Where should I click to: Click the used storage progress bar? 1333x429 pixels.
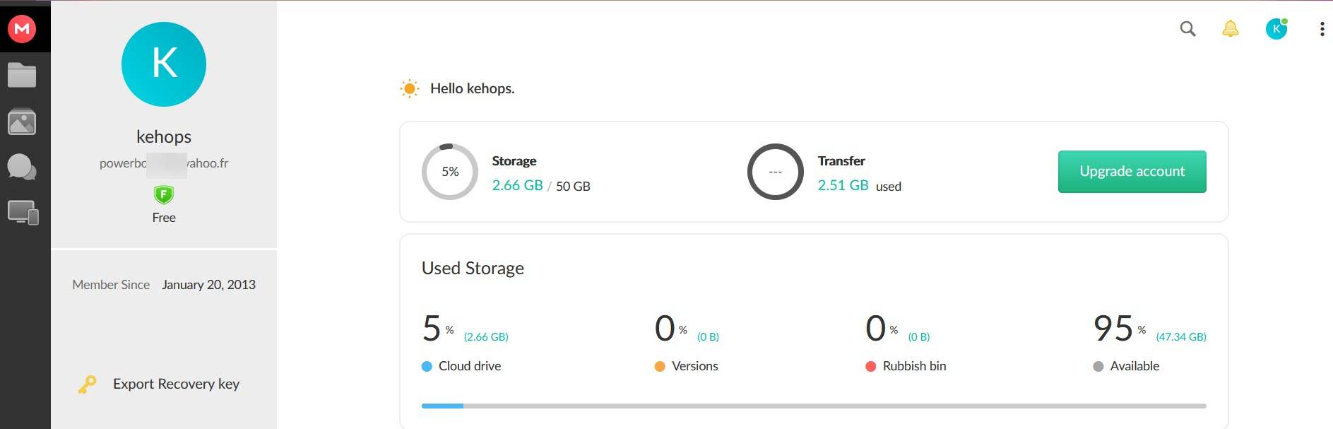coord(813,406)
